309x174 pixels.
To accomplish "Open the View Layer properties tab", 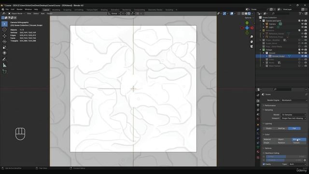I will 258,110.
